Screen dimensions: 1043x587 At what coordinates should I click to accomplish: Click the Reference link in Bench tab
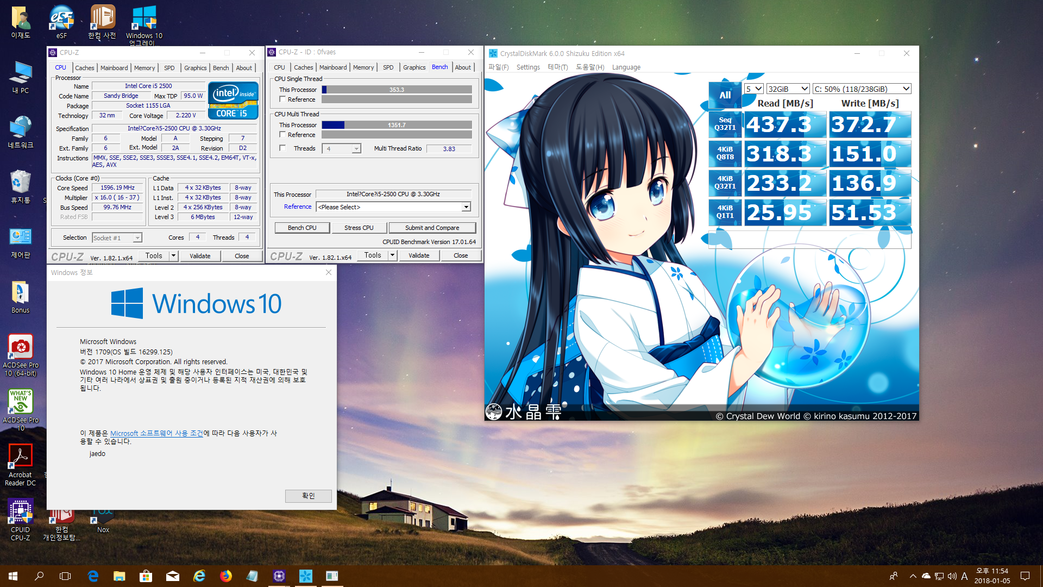pyautogui.click(x=298, y=207)
